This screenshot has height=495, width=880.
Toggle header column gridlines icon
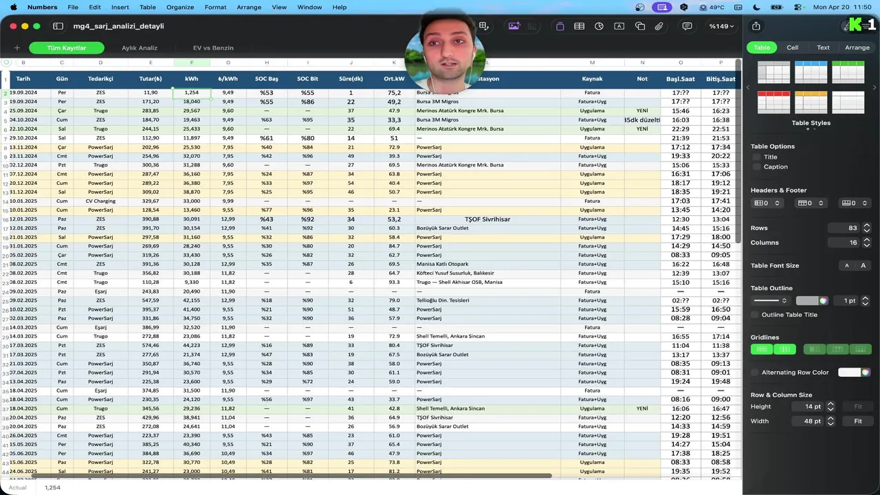tap(815, 349)
